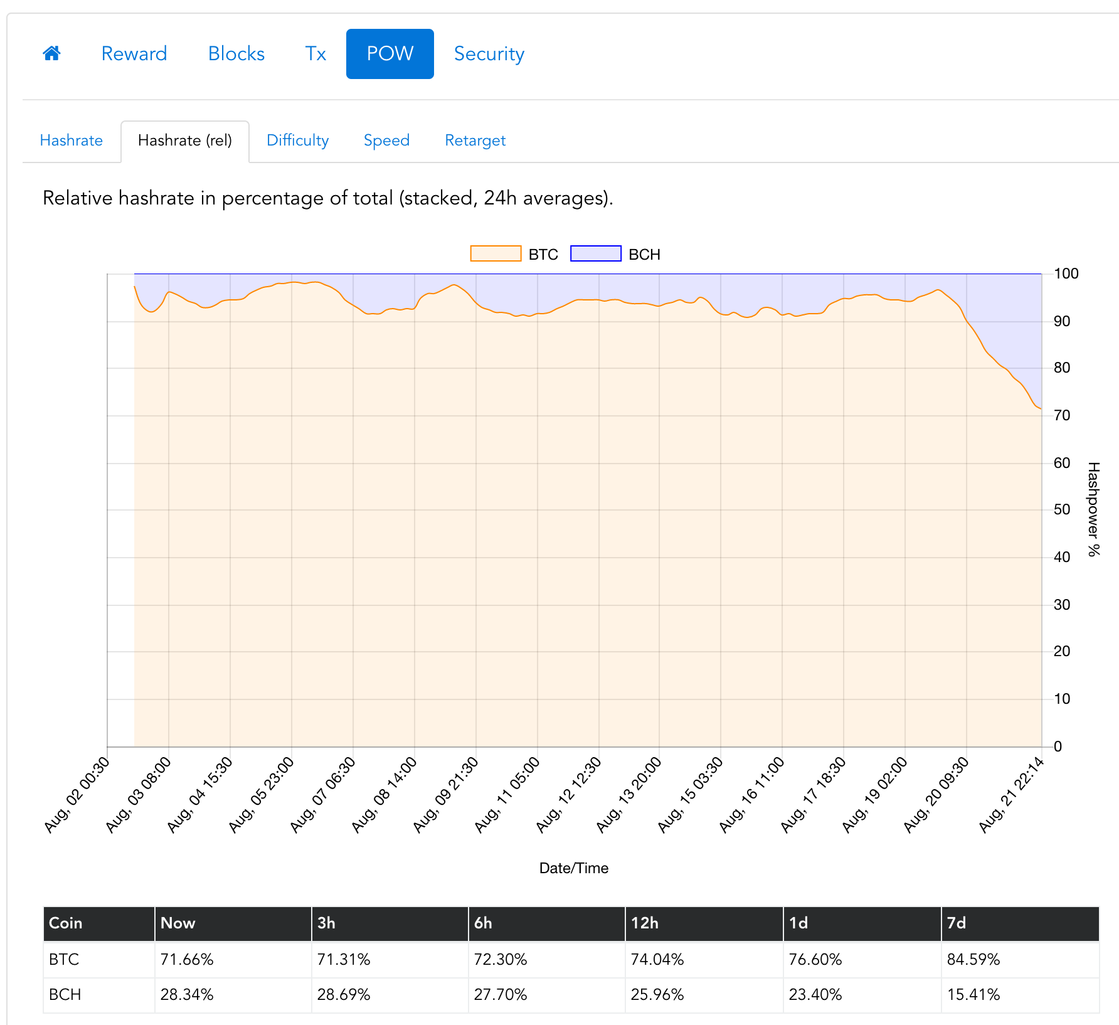Screen dimensions: 1119x1025
Task: Open the Retarget view
Action: point(475,140)
